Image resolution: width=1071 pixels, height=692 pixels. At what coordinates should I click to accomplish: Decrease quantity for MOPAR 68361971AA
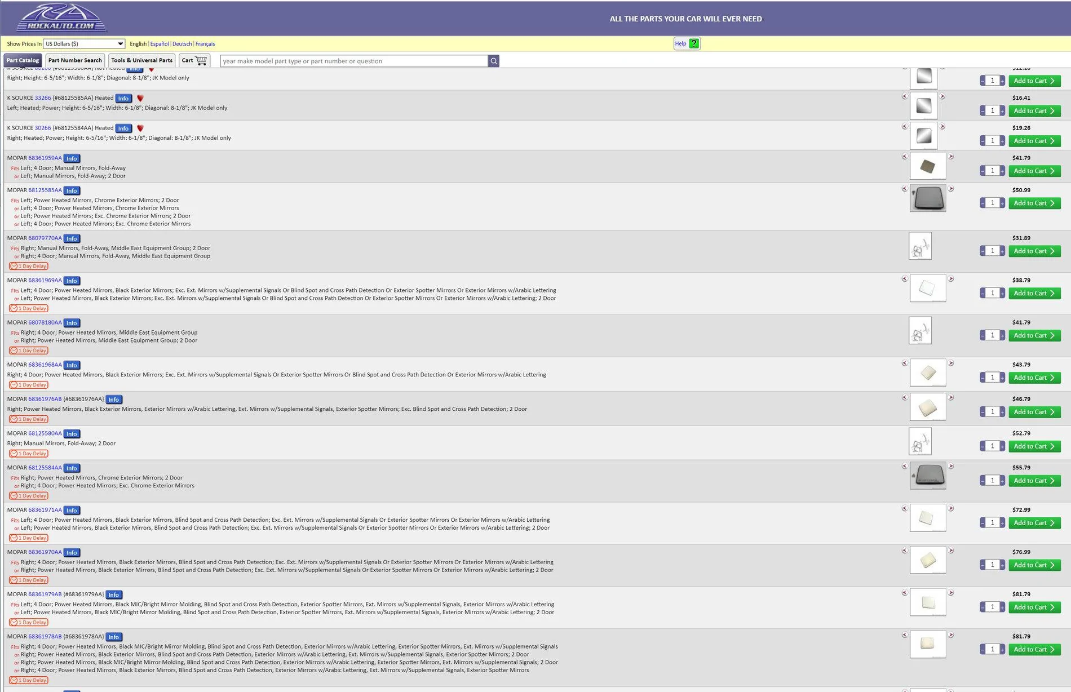(x=983, y=522)
